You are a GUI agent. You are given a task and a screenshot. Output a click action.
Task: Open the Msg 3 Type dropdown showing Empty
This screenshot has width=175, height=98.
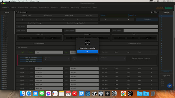pos(84,73)
